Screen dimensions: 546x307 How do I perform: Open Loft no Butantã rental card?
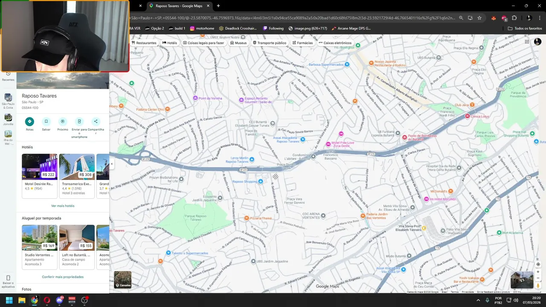pos(77,247)
